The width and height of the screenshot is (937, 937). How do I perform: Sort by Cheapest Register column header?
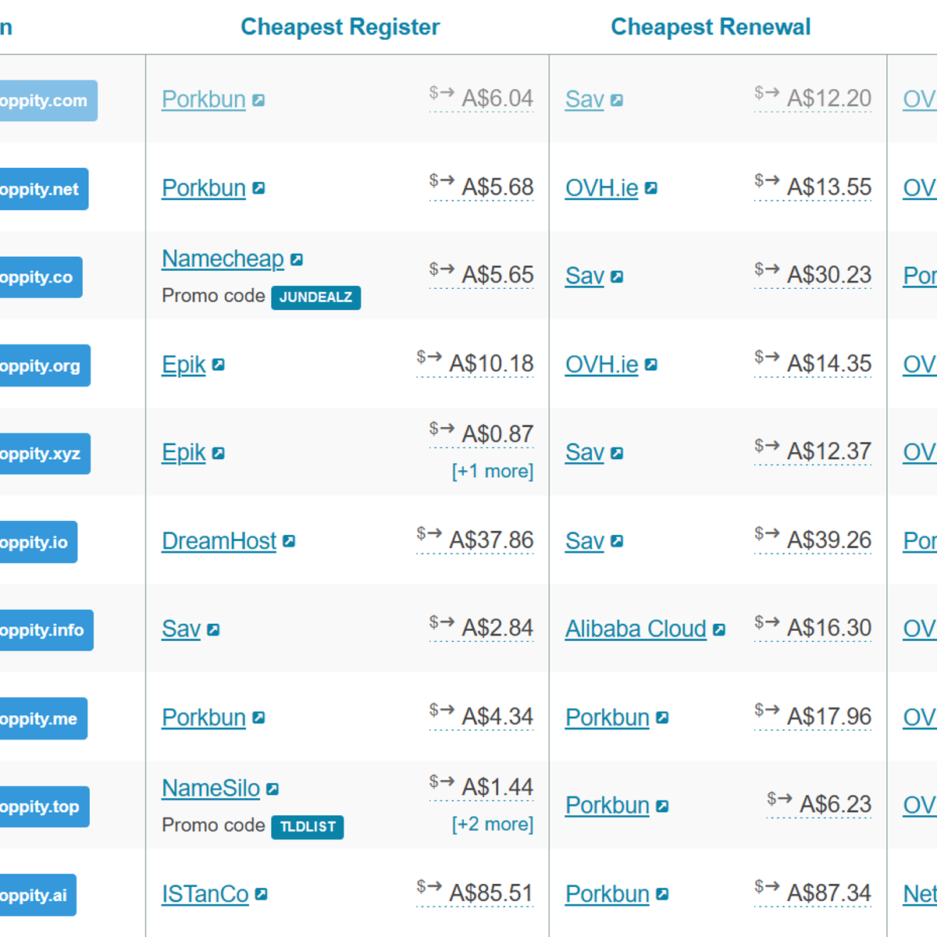[340, 27]
